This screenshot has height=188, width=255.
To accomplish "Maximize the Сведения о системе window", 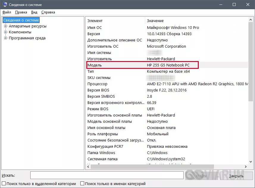I will (234, 4).
